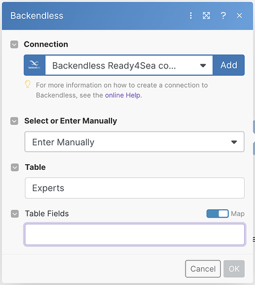Focus the Table input containing Experts
The image size is (255, 285).
(x=134, y=188)
